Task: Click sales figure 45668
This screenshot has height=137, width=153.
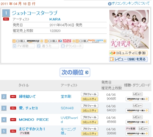Action: point(111,122)
